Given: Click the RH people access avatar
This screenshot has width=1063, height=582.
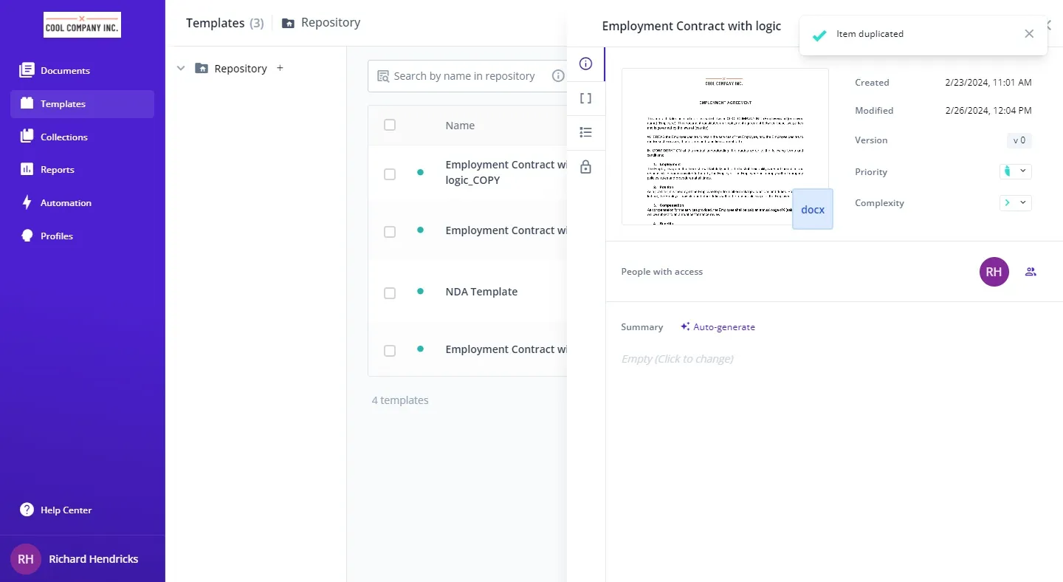Looking at the screenshot, I should [x=994, y=272].
